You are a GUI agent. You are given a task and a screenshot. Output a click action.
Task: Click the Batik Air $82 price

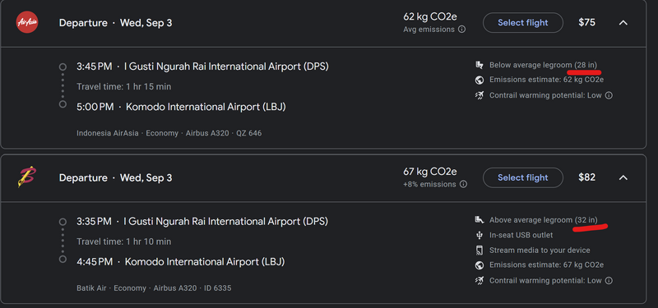tap(586, 177)
